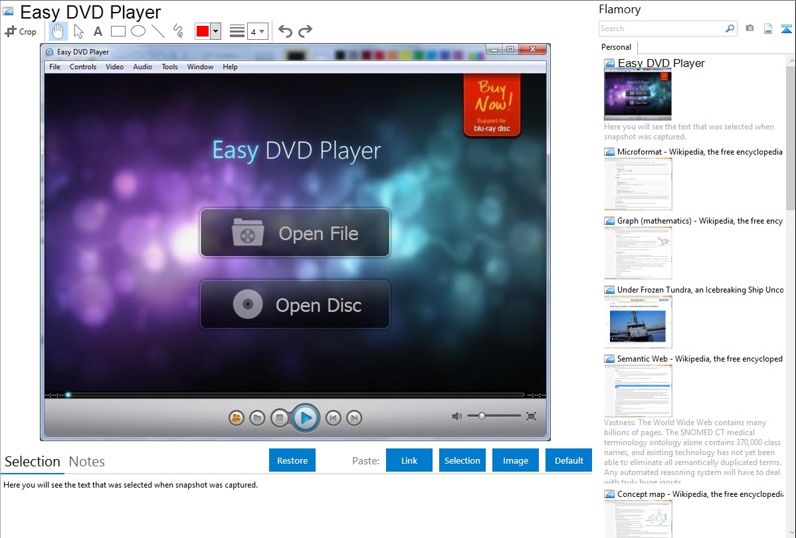Open the Controls menu

(x=83, y=67)
